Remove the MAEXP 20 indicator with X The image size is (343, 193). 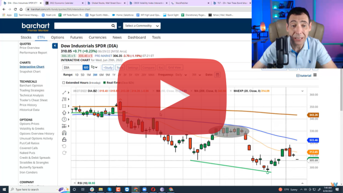point(230,91)
